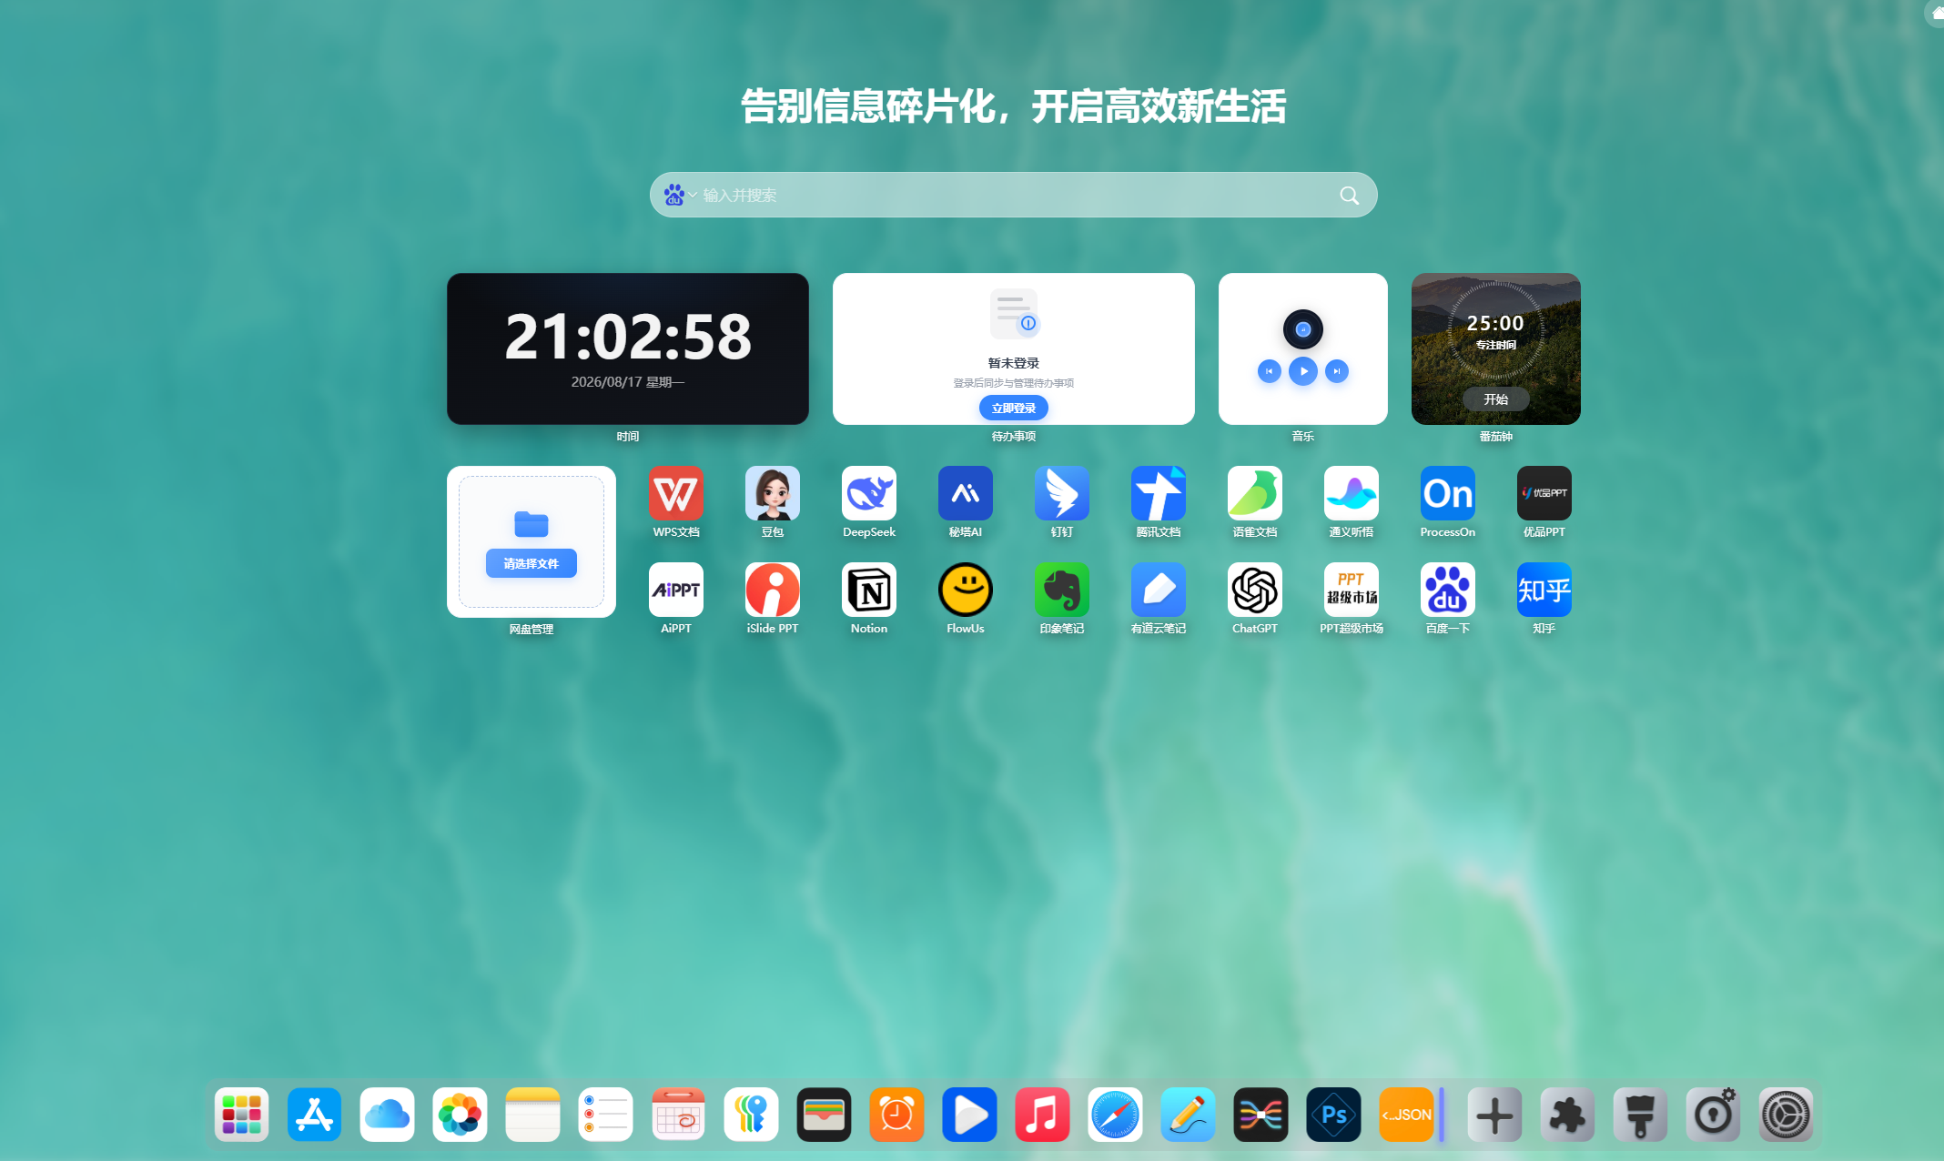Open colorful crossed-lines app in dock
This screenshot has width=1944, height=1161.
point(1261,1115)
